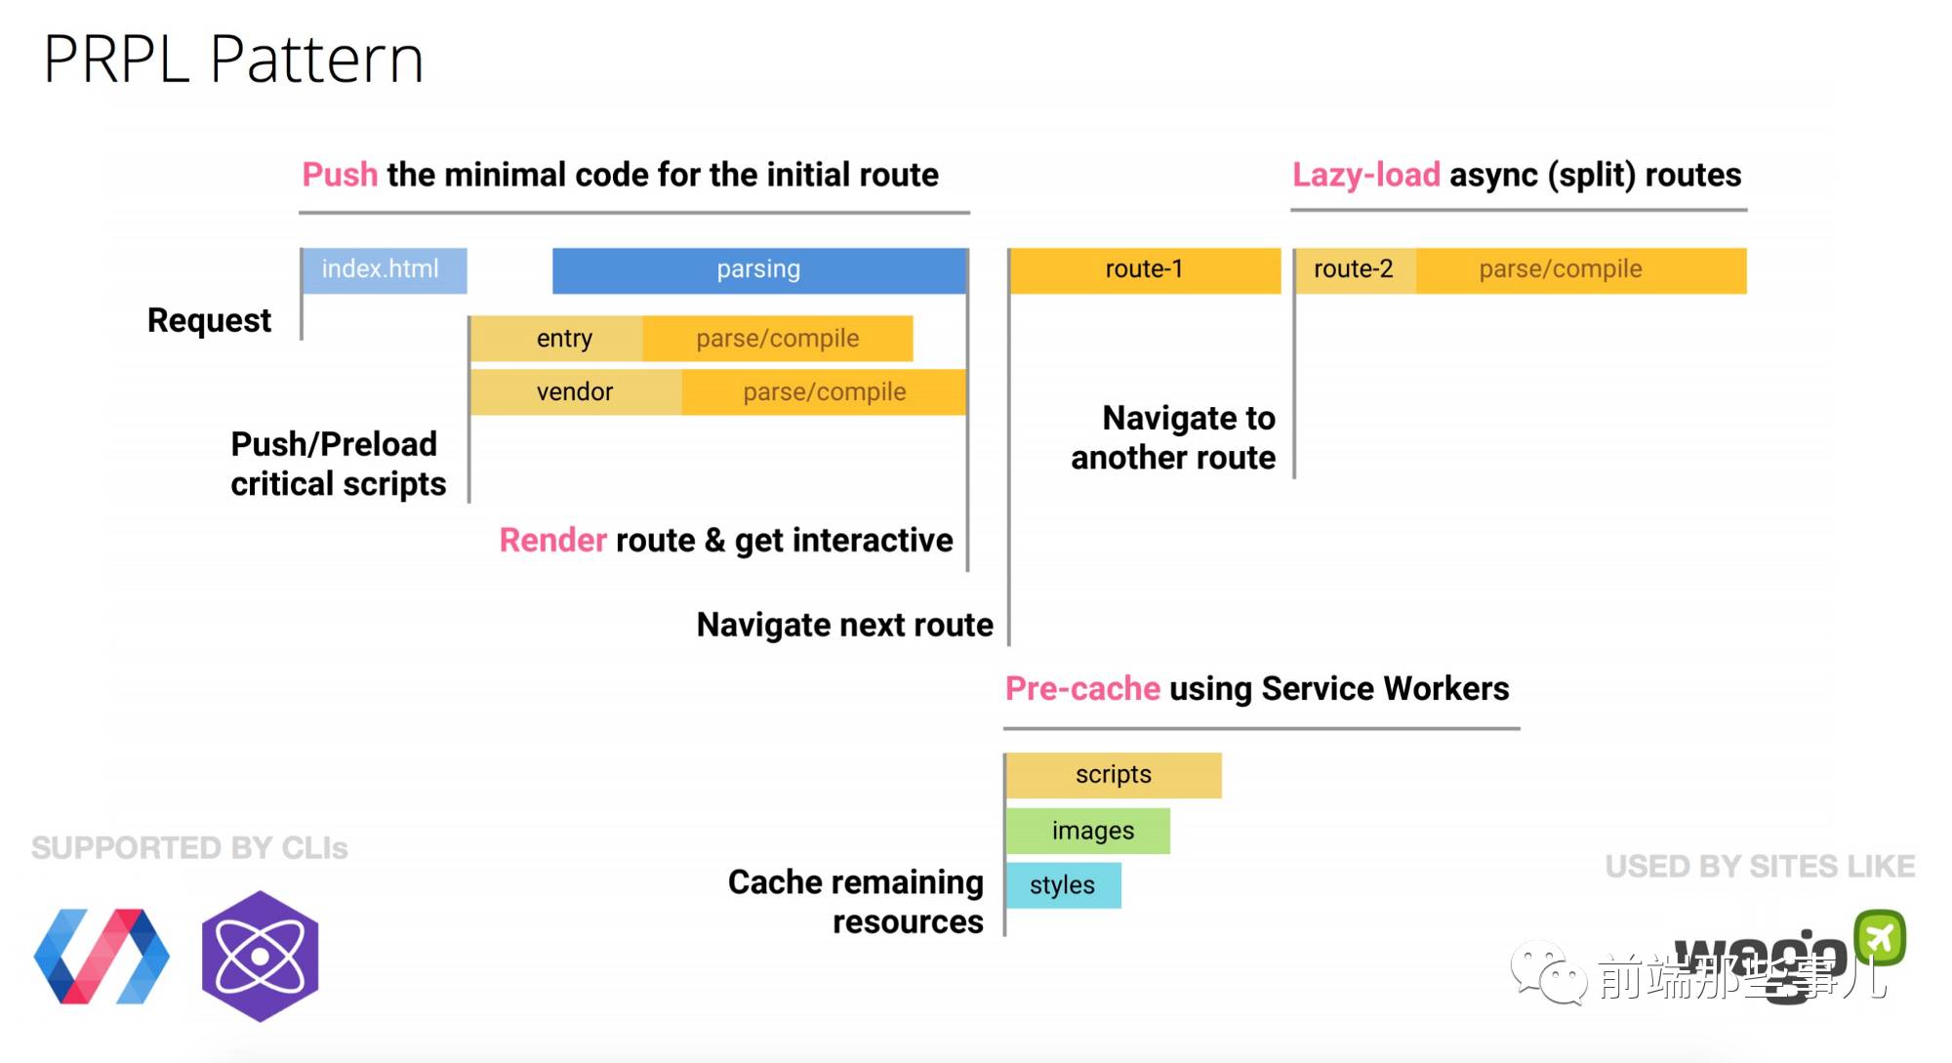This screenshot has width=1952, height=1063.
Task: Click the pink Lazy-load heading word
Action: click(x=1365, y=175)
